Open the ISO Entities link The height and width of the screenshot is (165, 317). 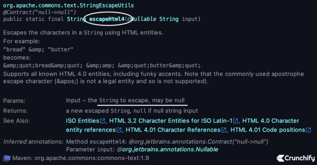pyautogui.click(x=83, y=121)
